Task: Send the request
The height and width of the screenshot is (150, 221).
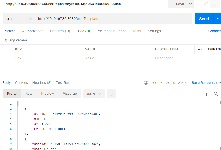Action: coord(204,19)
